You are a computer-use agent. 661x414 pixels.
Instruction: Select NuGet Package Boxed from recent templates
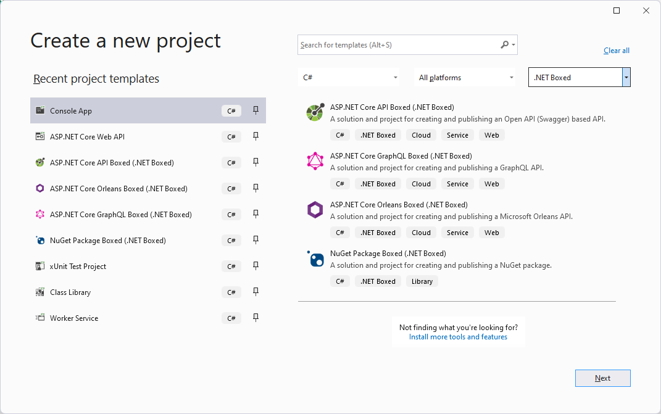coord(108,241)
